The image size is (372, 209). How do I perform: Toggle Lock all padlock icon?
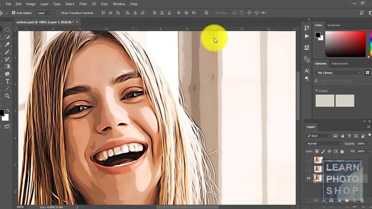[x=342, y=151]
